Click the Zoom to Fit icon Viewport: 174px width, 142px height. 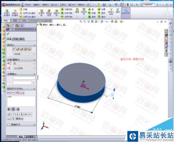click(x=81, y=22)
